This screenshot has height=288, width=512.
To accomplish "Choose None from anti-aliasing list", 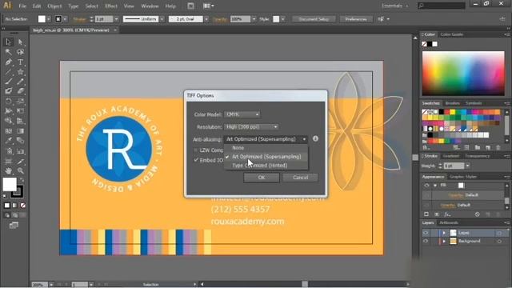I will tap(266, 148).
